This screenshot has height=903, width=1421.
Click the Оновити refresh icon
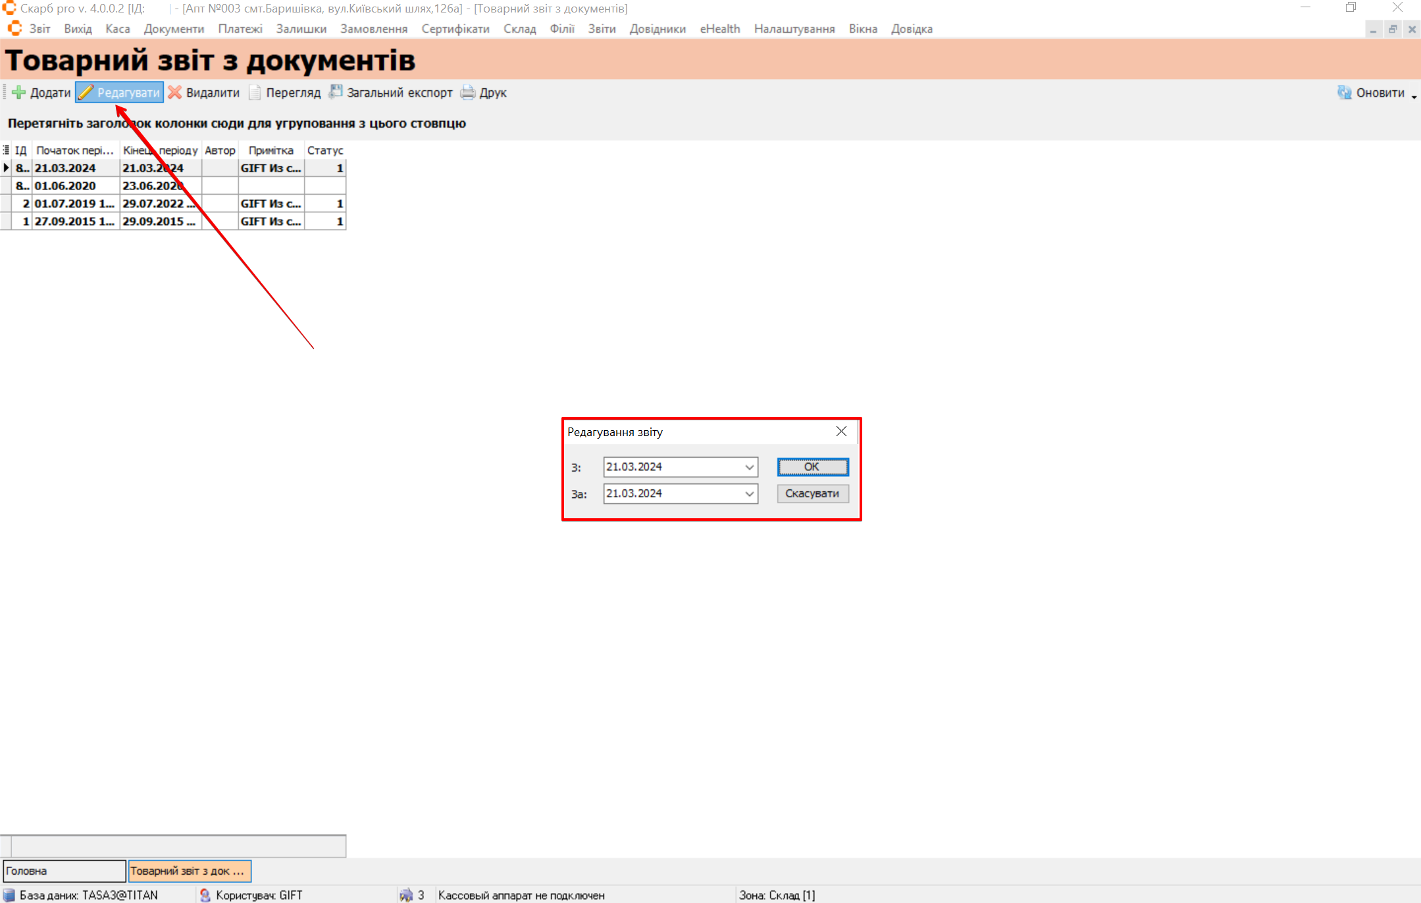(1344, 93)
